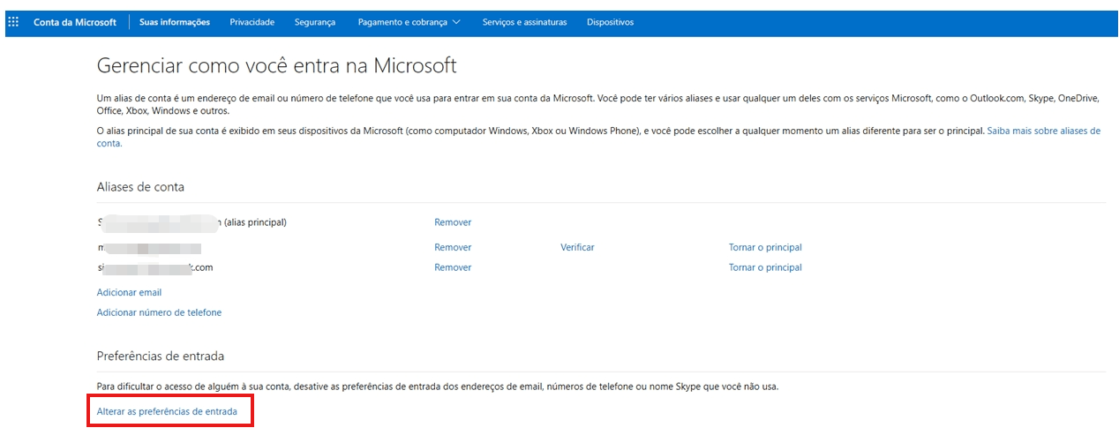
Task: Remove the alias ending in .com
Action: [x=453, y=267]
